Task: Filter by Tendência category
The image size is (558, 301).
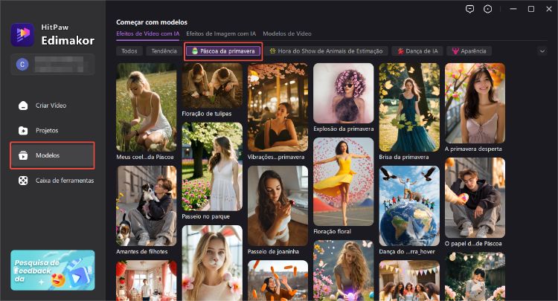Action: 164,51
